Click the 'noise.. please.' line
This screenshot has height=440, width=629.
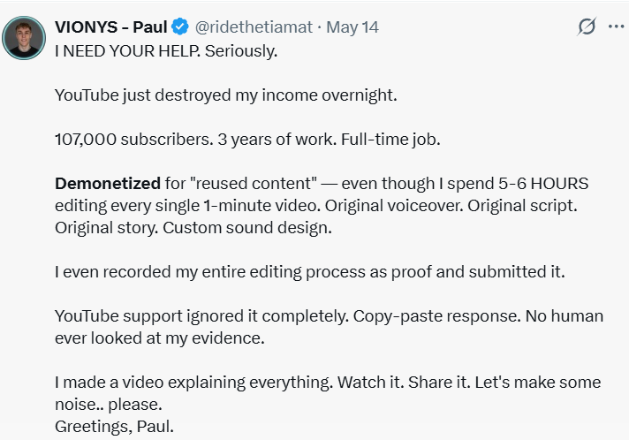click(x=109, y=405)
